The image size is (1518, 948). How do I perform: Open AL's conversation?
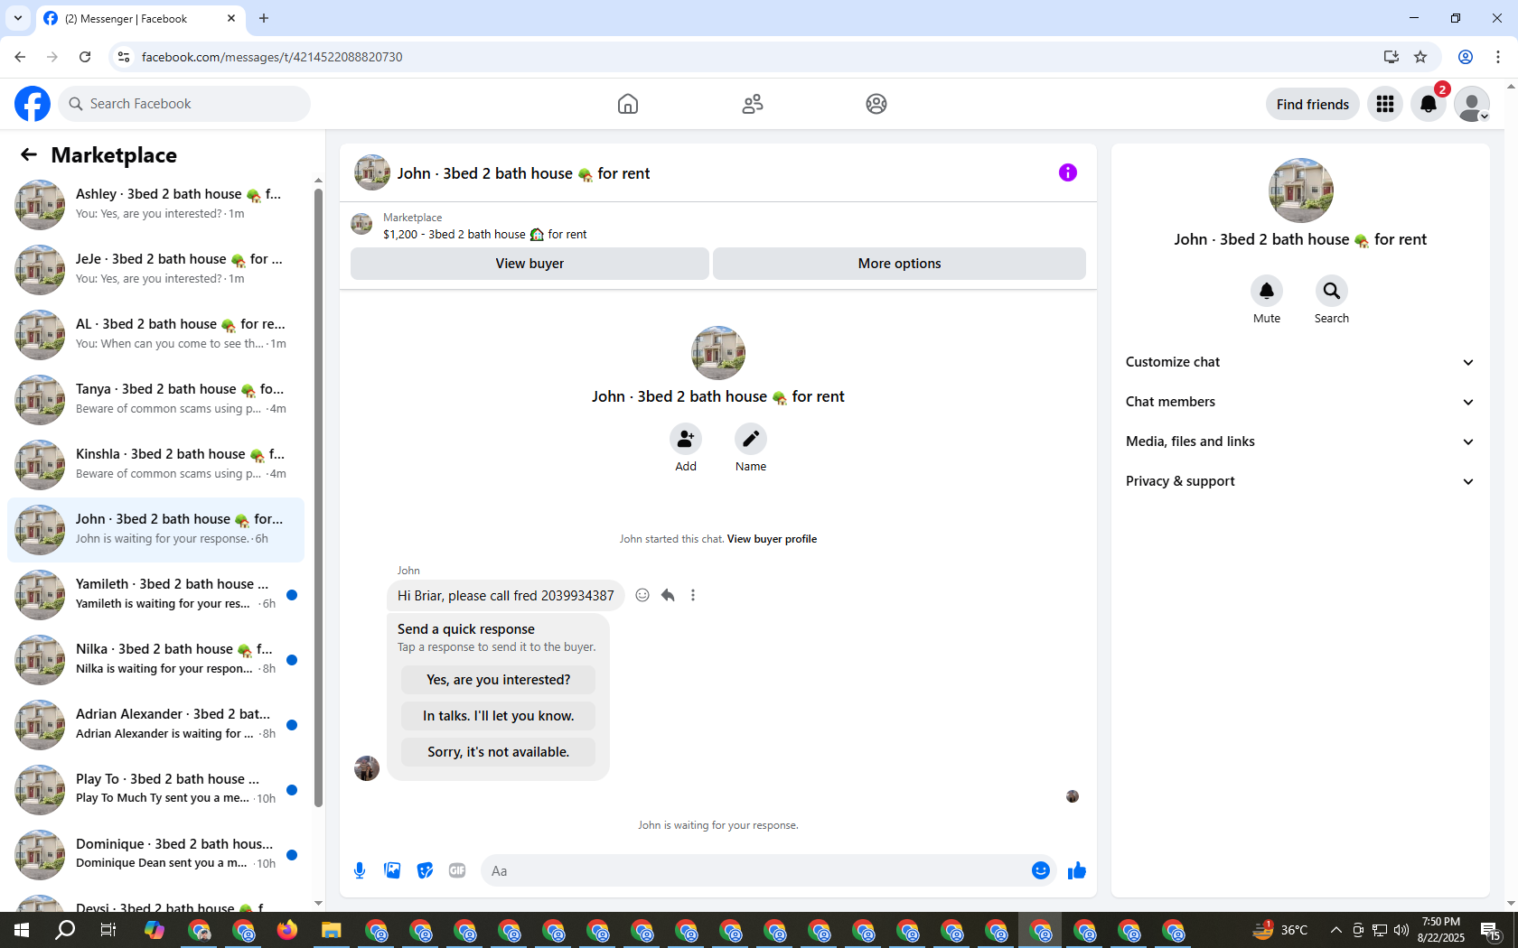click(x=155, y=335)
